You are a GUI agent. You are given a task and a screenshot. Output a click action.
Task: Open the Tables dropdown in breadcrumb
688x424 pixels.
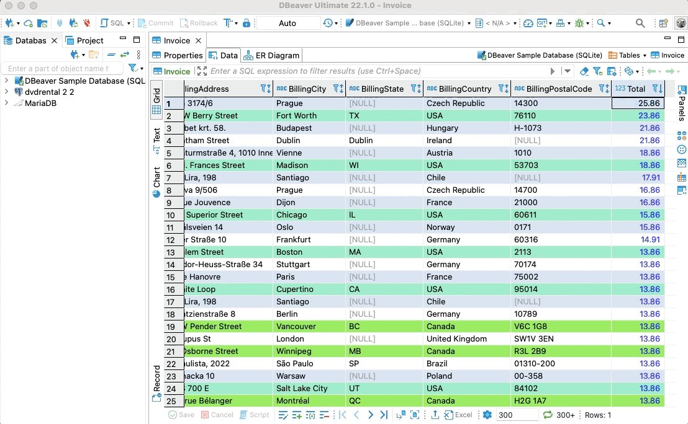[628, 55]
